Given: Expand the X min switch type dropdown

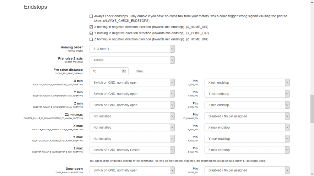Looking at the screenshot, I should 132,83.
